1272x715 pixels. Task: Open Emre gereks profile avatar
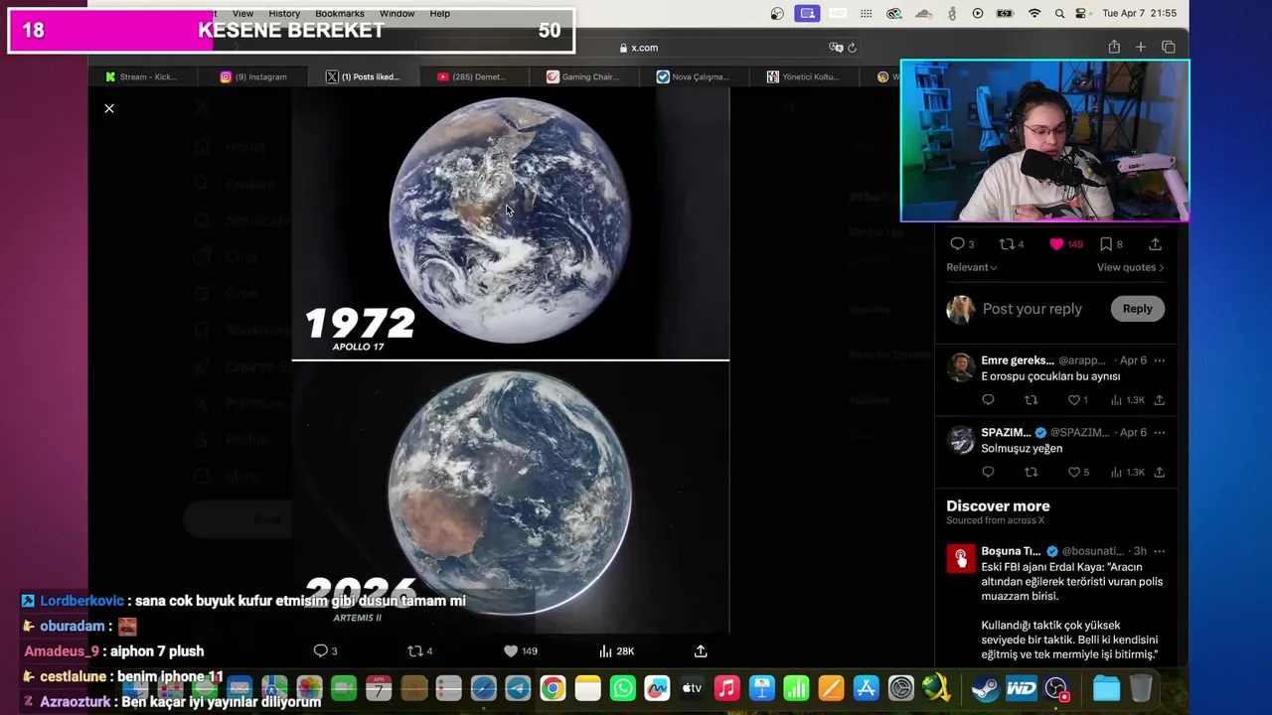[x=960, y=367]
